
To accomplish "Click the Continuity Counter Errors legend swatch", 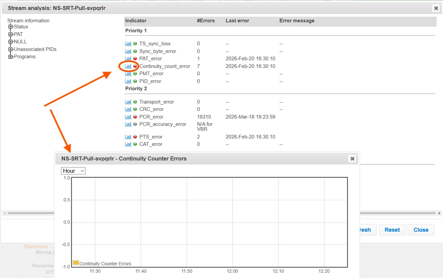I will (76, 263).
